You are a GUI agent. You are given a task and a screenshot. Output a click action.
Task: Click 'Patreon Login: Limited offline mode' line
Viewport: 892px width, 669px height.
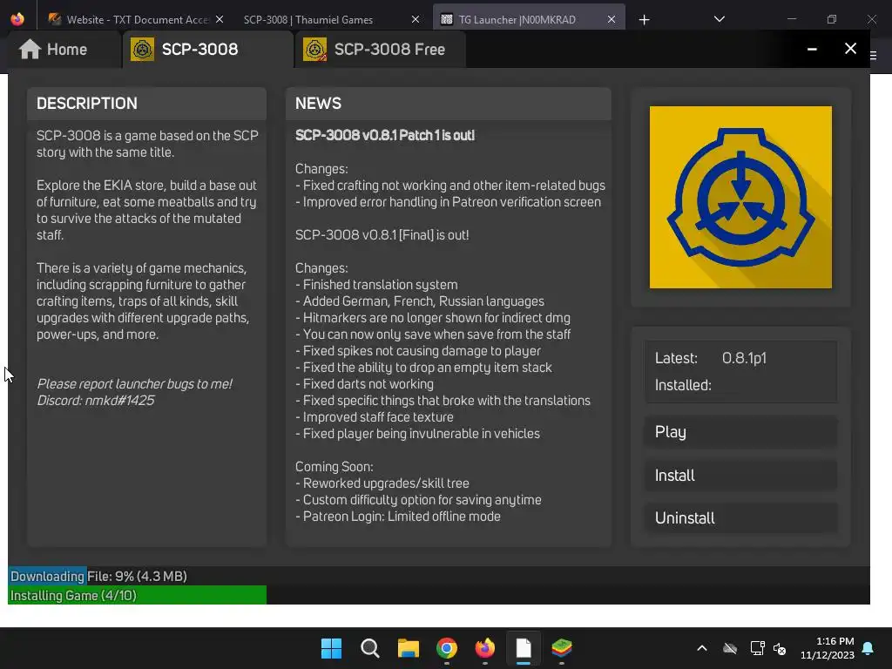397,517
